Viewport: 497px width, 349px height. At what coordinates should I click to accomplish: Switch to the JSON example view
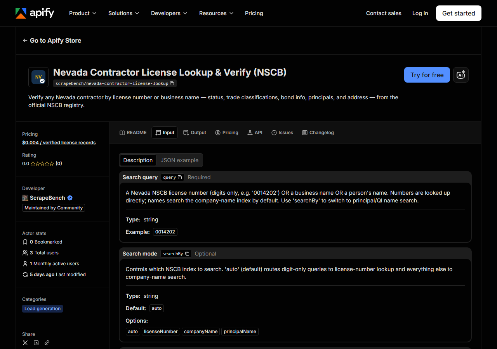179,160
